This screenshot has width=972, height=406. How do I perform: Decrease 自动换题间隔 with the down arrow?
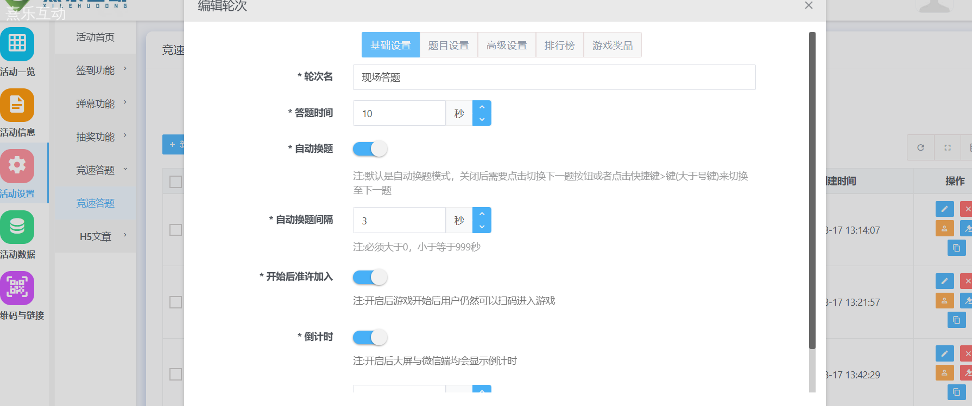(482, 227)
